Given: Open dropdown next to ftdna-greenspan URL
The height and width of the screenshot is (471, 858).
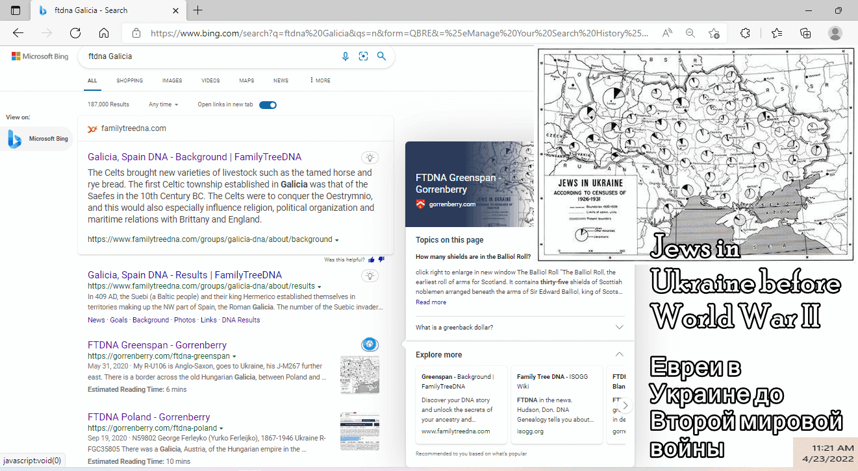Looking at the screenshot, I should click(234, 357).
